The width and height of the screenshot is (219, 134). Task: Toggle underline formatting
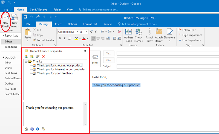70,38
